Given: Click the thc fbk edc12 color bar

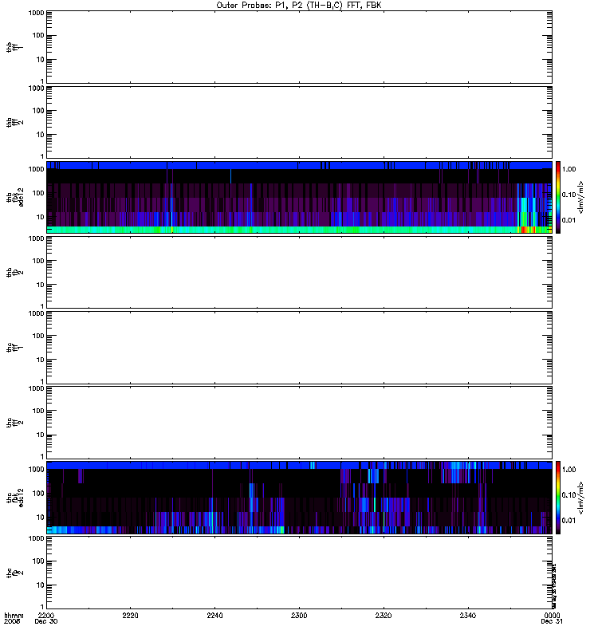Looking at the screenshot, I should [558, 498].
